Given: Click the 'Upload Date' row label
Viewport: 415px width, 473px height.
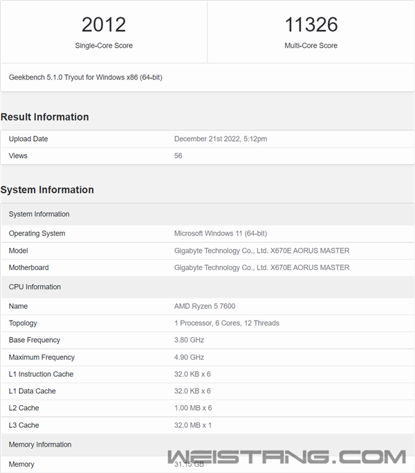Looking at the screenshot, I should click(x=28, y=139).
